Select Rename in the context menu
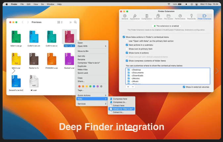Viewport: 223px width, 142px height. pyautogui.click(x=92, y=59)
